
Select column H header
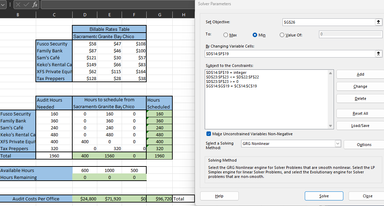[184, 15]
